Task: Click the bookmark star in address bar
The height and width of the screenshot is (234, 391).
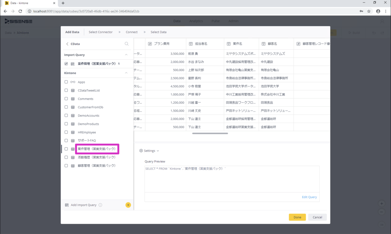Action: pos(369,11)
